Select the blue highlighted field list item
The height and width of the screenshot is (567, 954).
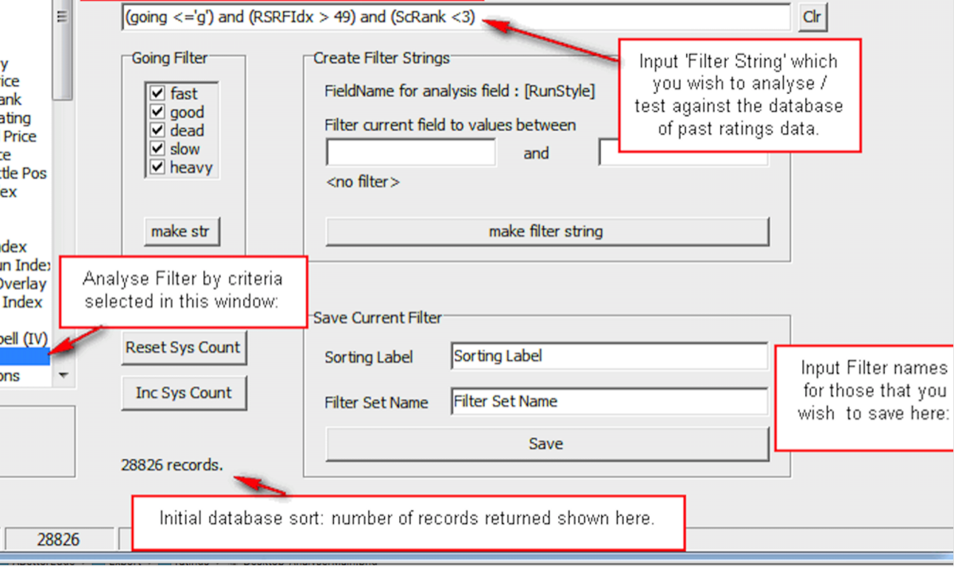click(24, 357)
